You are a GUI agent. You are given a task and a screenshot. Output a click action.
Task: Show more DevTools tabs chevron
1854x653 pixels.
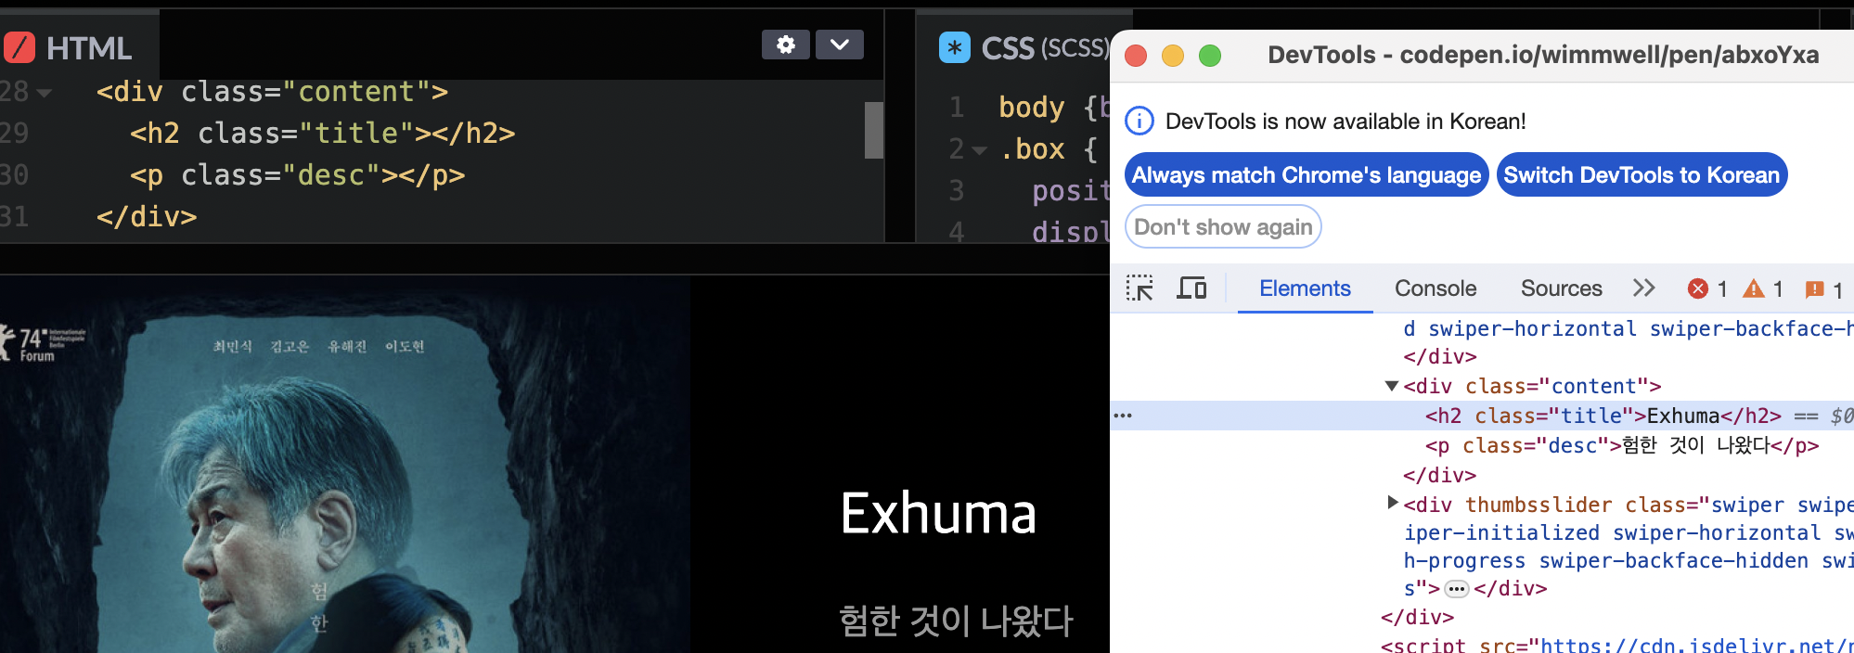point(1644,288)
